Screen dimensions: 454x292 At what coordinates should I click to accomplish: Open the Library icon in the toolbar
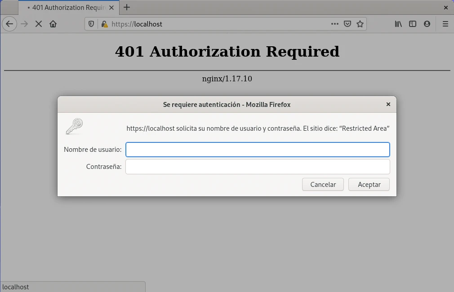pyautogui.click(x=398, y=24)
